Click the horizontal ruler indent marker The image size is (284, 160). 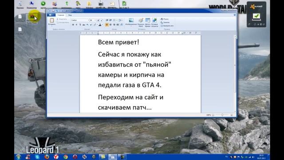click(98, 33)
